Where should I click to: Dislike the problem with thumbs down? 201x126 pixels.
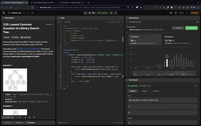(x=13, y=117)
